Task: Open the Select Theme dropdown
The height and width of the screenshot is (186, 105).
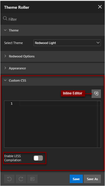Action: [x=67, y=43]
